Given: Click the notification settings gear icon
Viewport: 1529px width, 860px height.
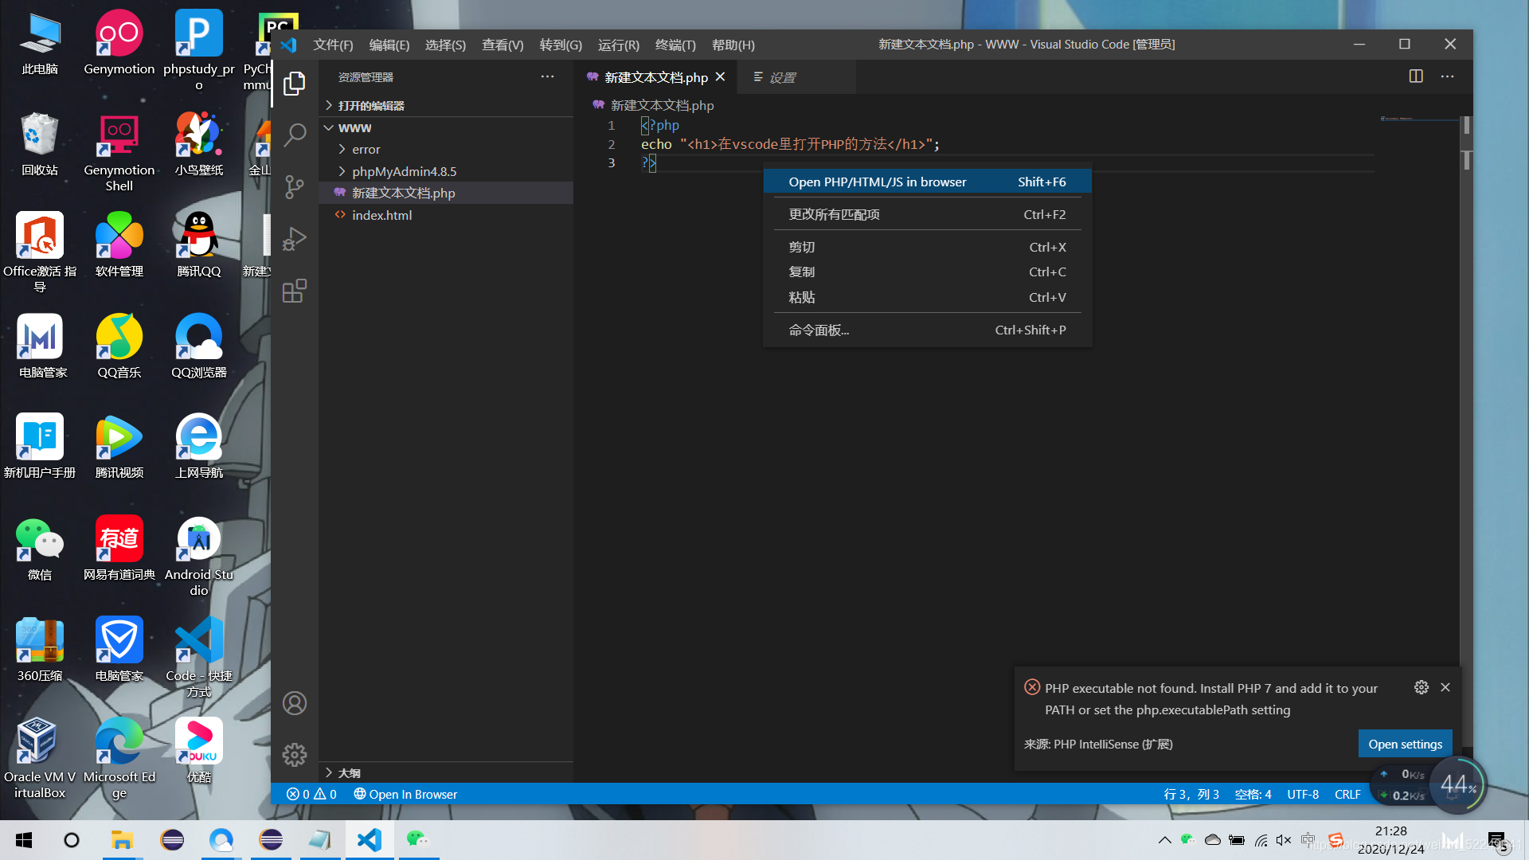Looking at the screenshot, I should [1421, 687].
